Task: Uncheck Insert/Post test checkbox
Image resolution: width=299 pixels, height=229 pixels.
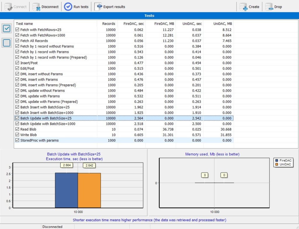Action: (17, 63)
